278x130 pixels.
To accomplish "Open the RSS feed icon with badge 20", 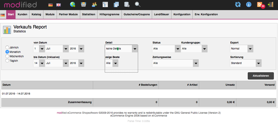I will click(260, 4).
